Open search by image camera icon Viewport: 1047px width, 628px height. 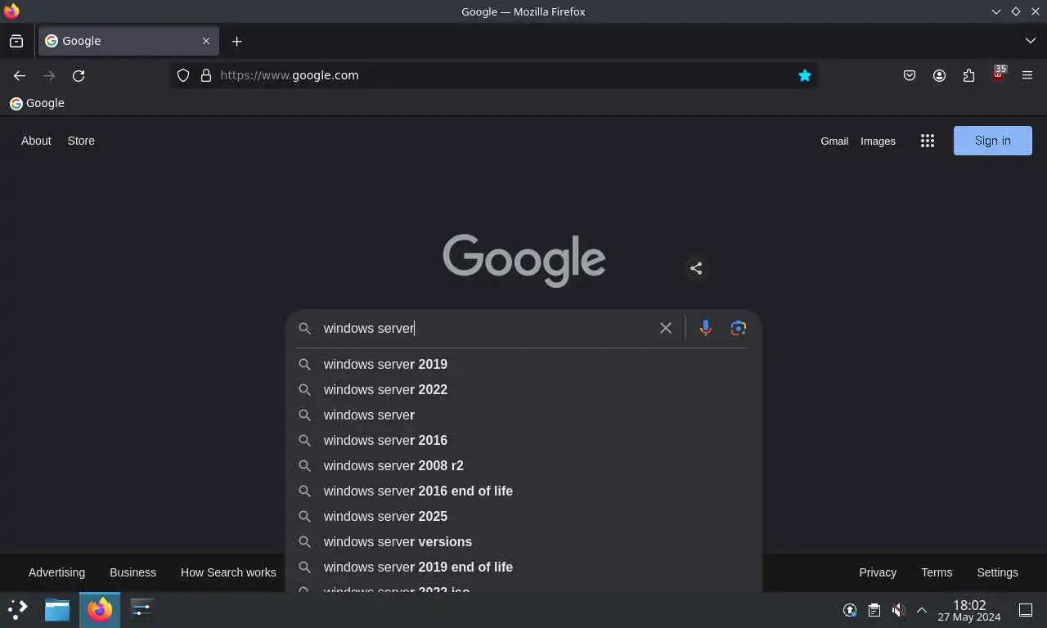739,328
